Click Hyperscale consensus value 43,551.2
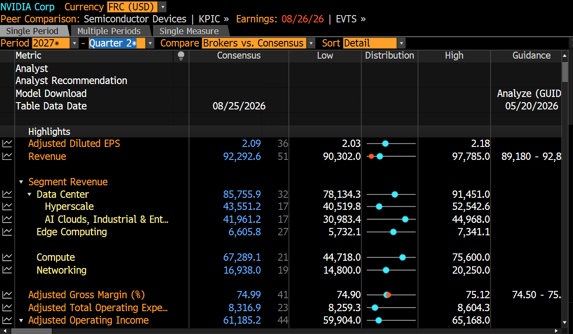The height and width of the screenshot is (334, 573). 242,207
